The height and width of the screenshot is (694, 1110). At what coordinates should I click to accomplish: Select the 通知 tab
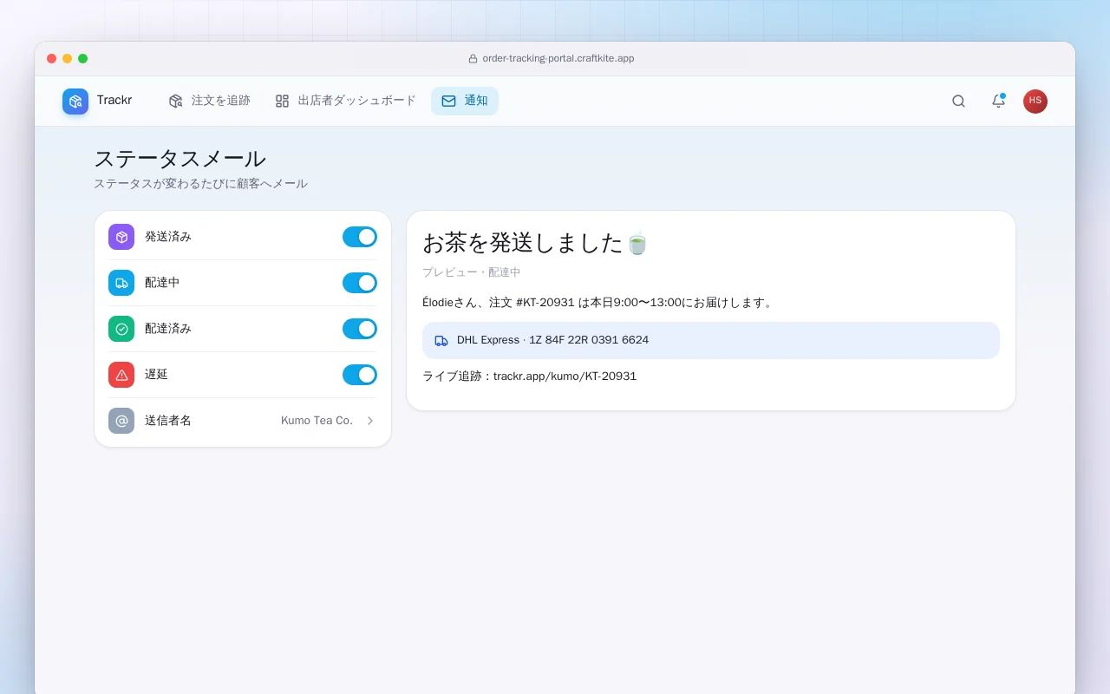pos(465,101)
